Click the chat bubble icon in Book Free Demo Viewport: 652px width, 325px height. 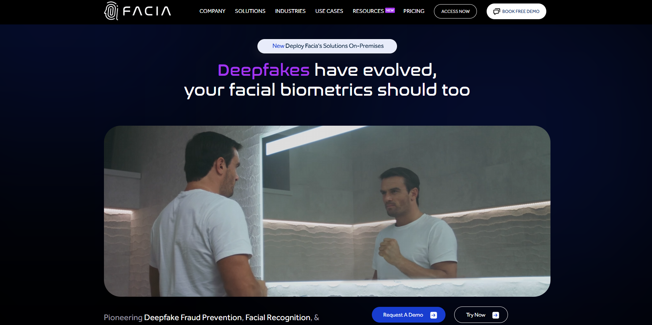497,11
